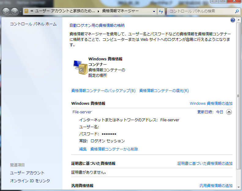
Task: Select the Windows 資格情報コンテナー vault icon
Action: (80, 67)
